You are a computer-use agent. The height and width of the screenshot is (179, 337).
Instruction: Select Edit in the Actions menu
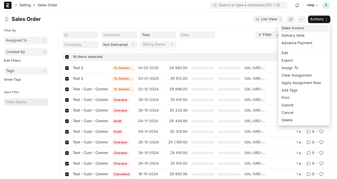(304, 53)
